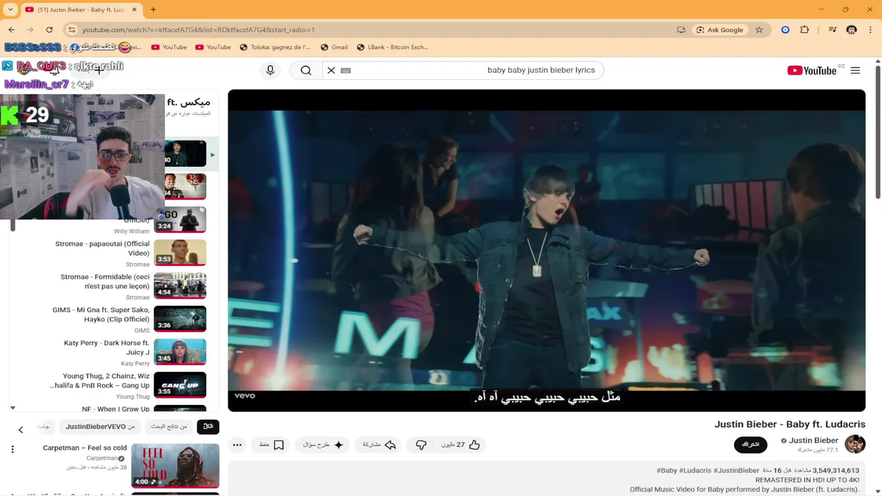The image size is (882, 496).
Task: Open the Extensions puzzle icon
Action: pos(805,30)
